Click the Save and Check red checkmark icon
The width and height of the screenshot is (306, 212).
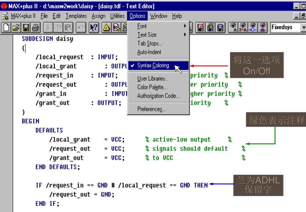click(x=201, y=27)
